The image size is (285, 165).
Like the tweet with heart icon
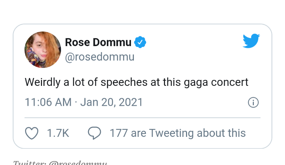31,133
